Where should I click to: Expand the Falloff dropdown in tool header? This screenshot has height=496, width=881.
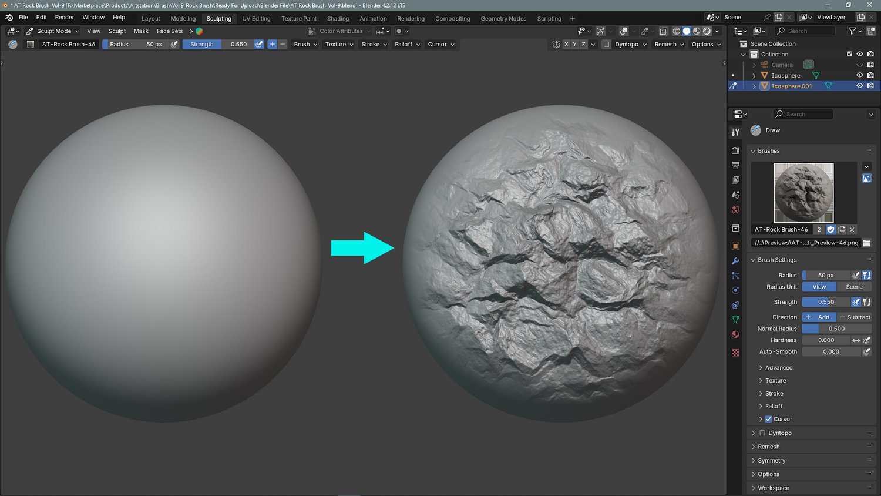click(x=407, y=45)
